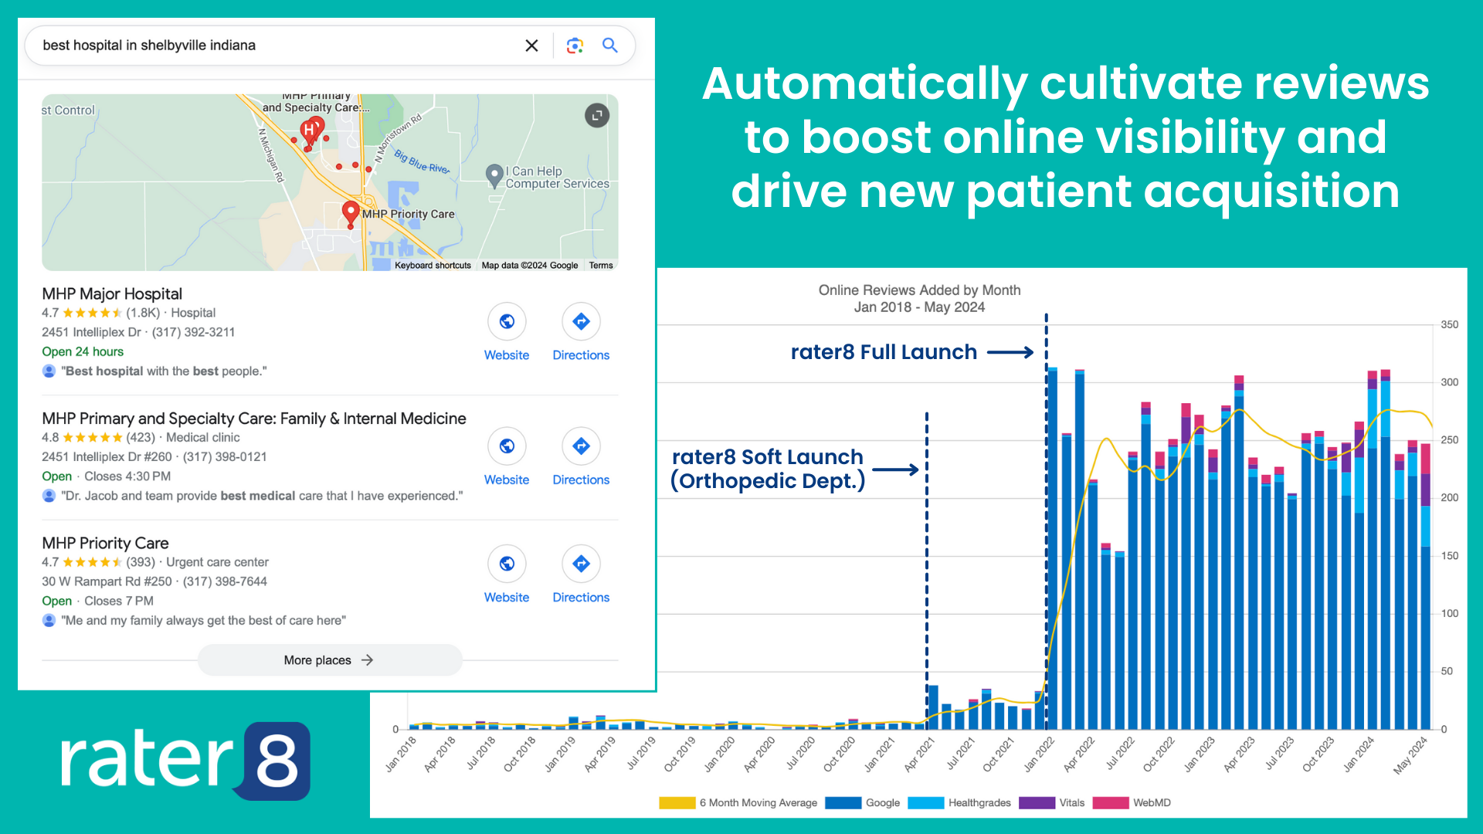Click the hospital H marker on map
Viewport: 1483px width, 834px height.
(310, 130)
